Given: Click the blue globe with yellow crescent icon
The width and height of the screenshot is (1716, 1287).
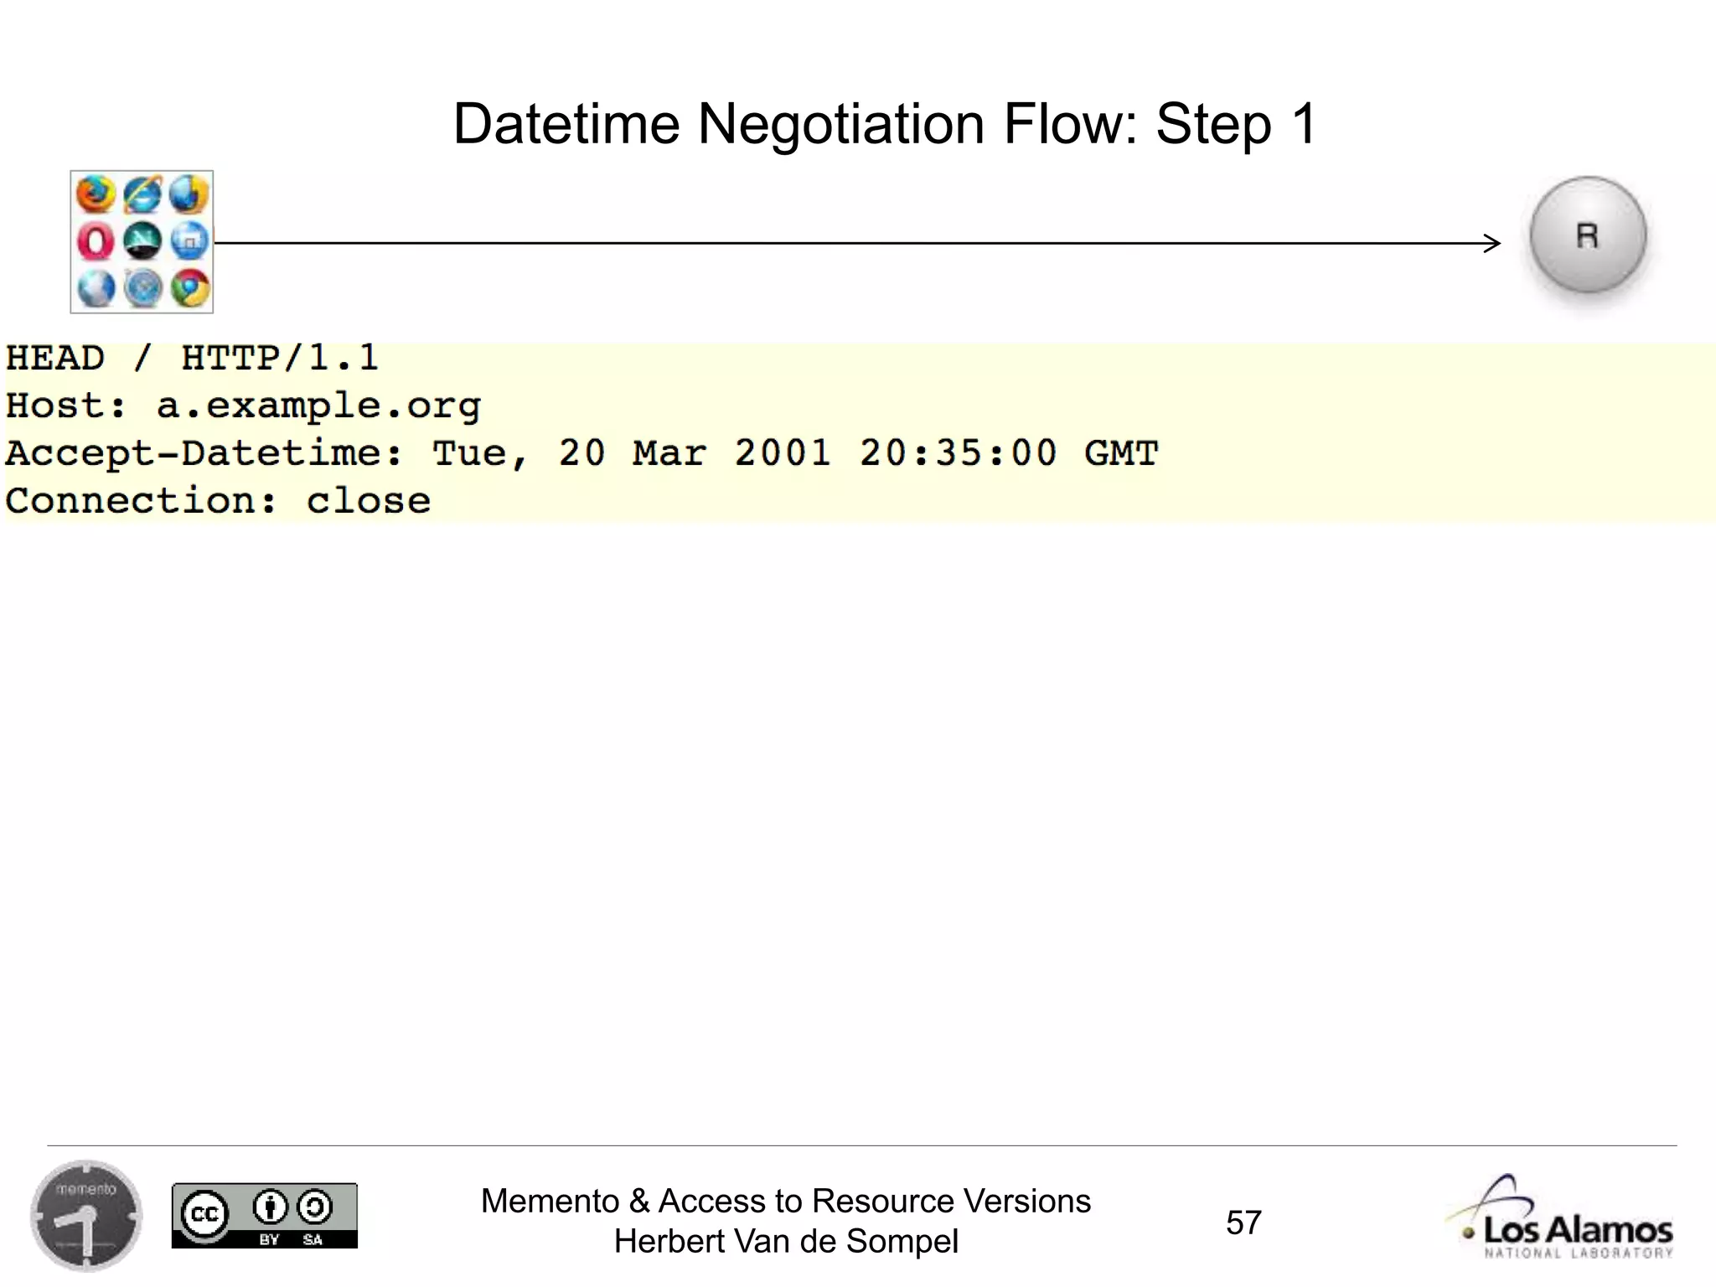Looking at the screenshot, I should pyautogui.click(x=189, y=195).
